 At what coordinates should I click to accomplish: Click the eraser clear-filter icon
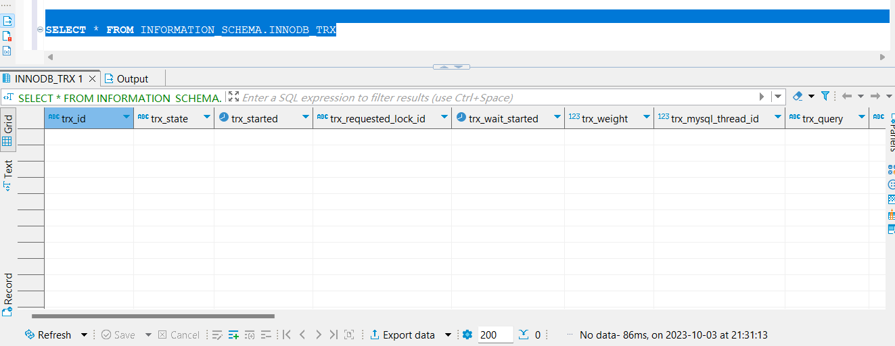point(798,97)
